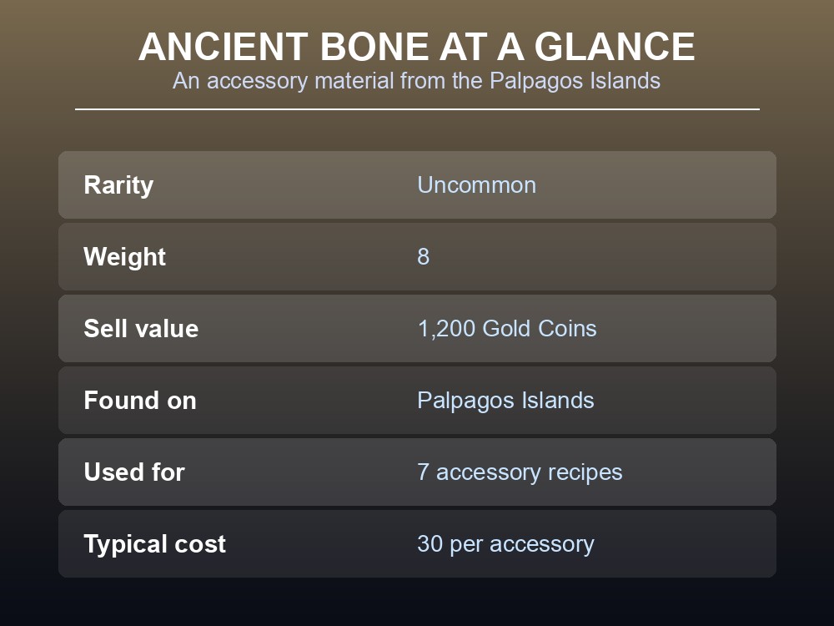Open the Palpagos Islands location value
834x626 pixels.
(x=505, y=401)
